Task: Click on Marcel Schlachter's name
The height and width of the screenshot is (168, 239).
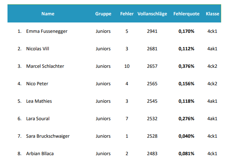Action: 45,66
